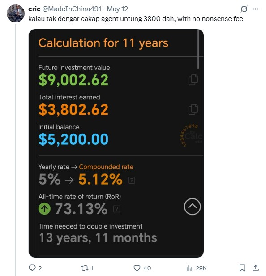Click the share upload icon

256,268
